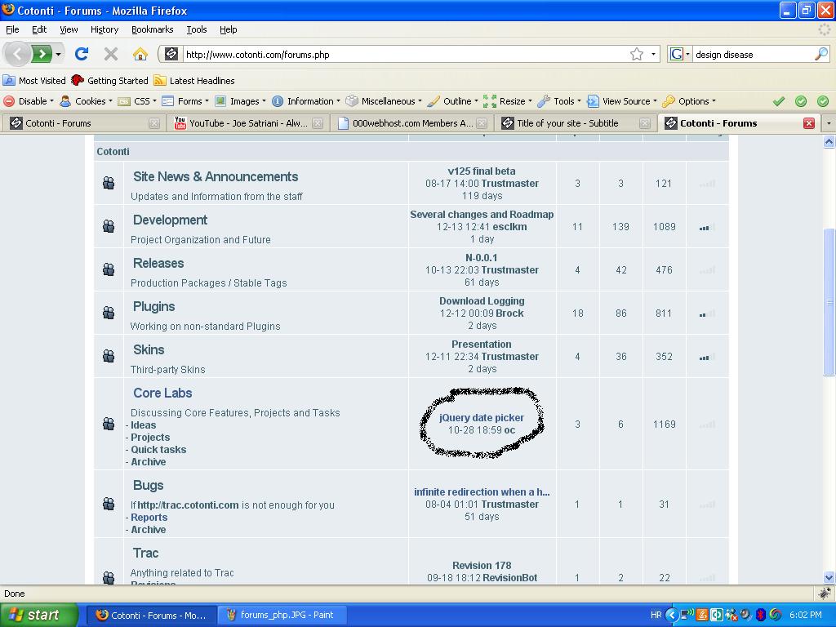The height and width of the screenshot is (627, 836).
Task: Open the search engine selector dropdown
Action: pyautogui.click(x=679, y=54)
